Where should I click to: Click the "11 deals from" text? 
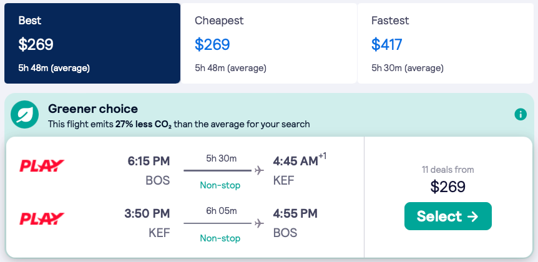pyautogui.click(x=448, y=170)
